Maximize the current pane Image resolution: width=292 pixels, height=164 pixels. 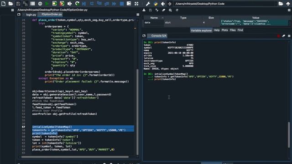129,4
